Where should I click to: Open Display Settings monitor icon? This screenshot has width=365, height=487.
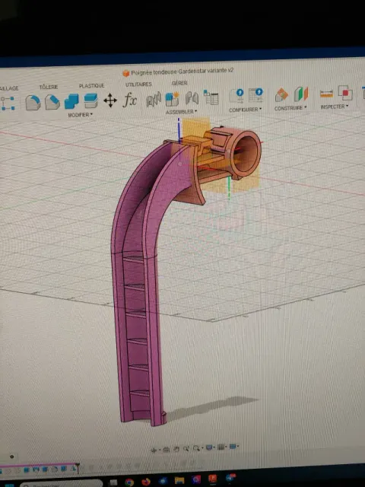(209, 447)
